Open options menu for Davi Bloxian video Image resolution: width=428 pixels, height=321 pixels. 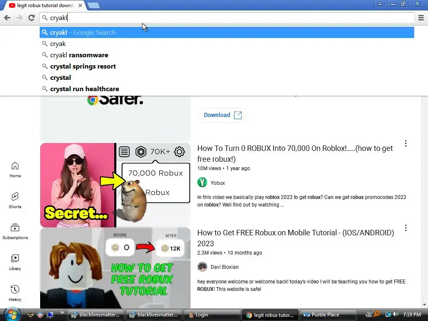[405, 228]
